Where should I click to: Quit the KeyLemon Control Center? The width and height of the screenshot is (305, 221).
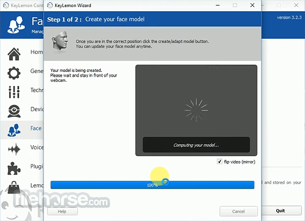[x=281, y=211]
